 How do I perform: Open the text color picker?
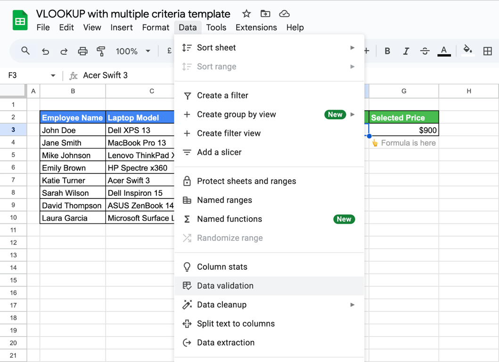pos(444,51)
